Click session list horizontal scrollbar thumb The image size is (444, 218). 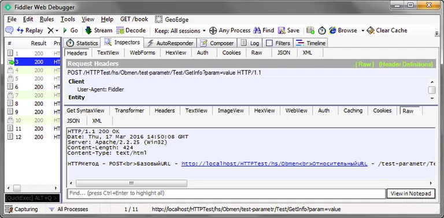(x=17, y=188)
